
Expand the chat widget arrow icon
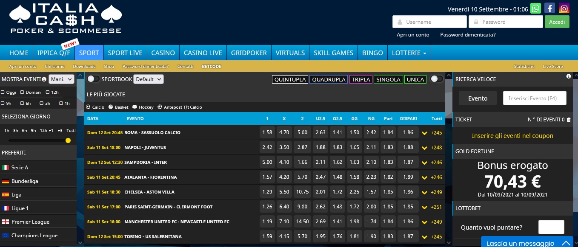566,243
